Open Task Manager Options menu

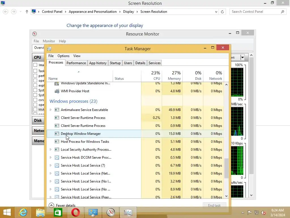pos(63,56)
